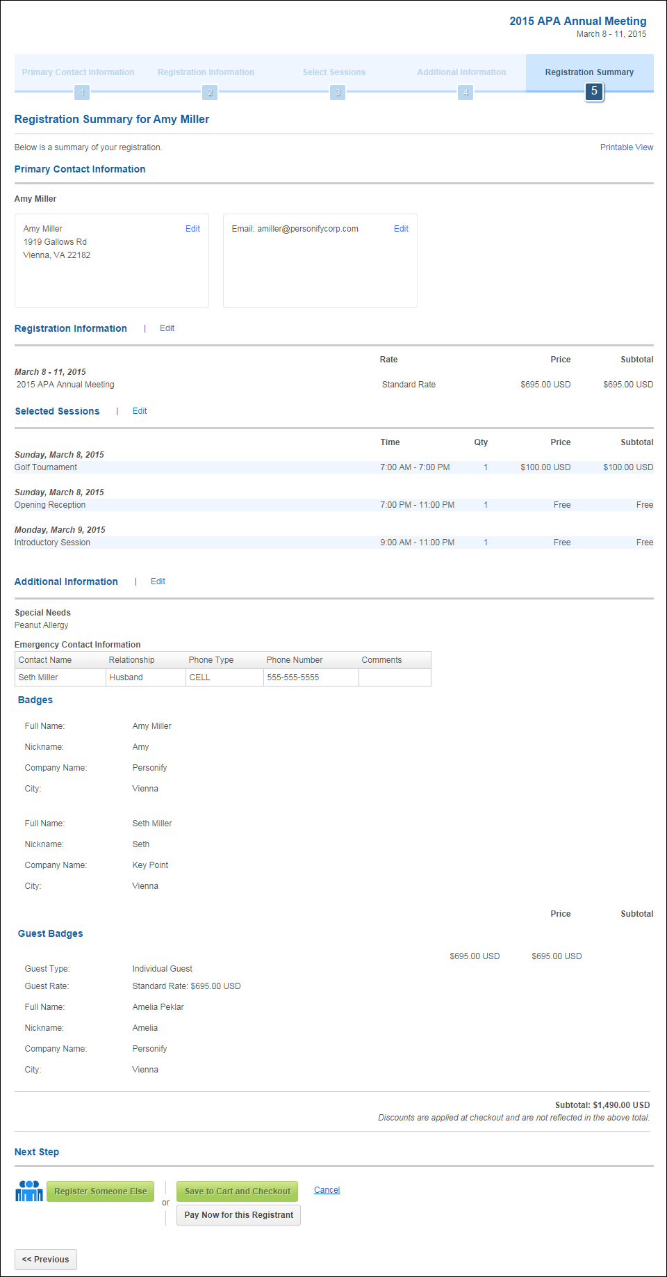Go back with the Previous button
The width and height of the screenshot is (667, 1277).
click(x=46, y=1260)
